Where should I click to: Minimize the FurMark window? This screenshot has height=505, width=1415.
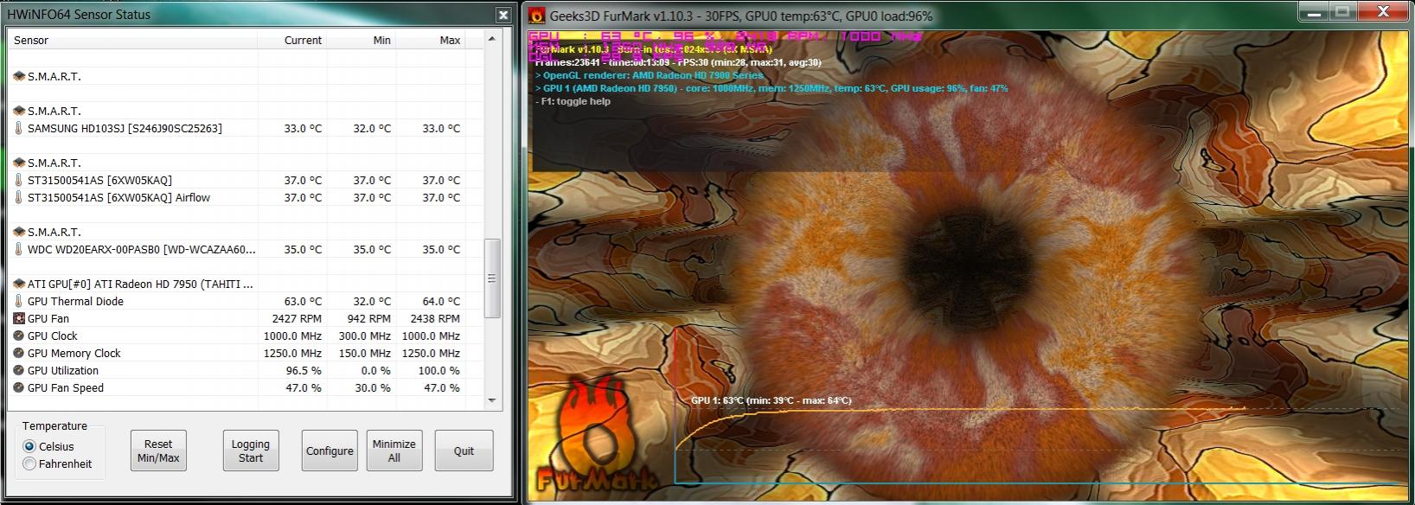[x=1314, y=11]
